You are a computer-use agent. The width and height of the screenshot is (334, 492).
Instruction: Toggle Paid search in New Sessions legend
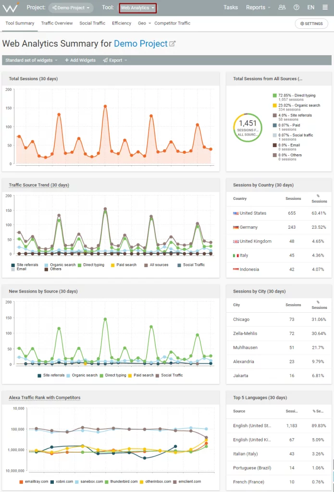point(140,375)
